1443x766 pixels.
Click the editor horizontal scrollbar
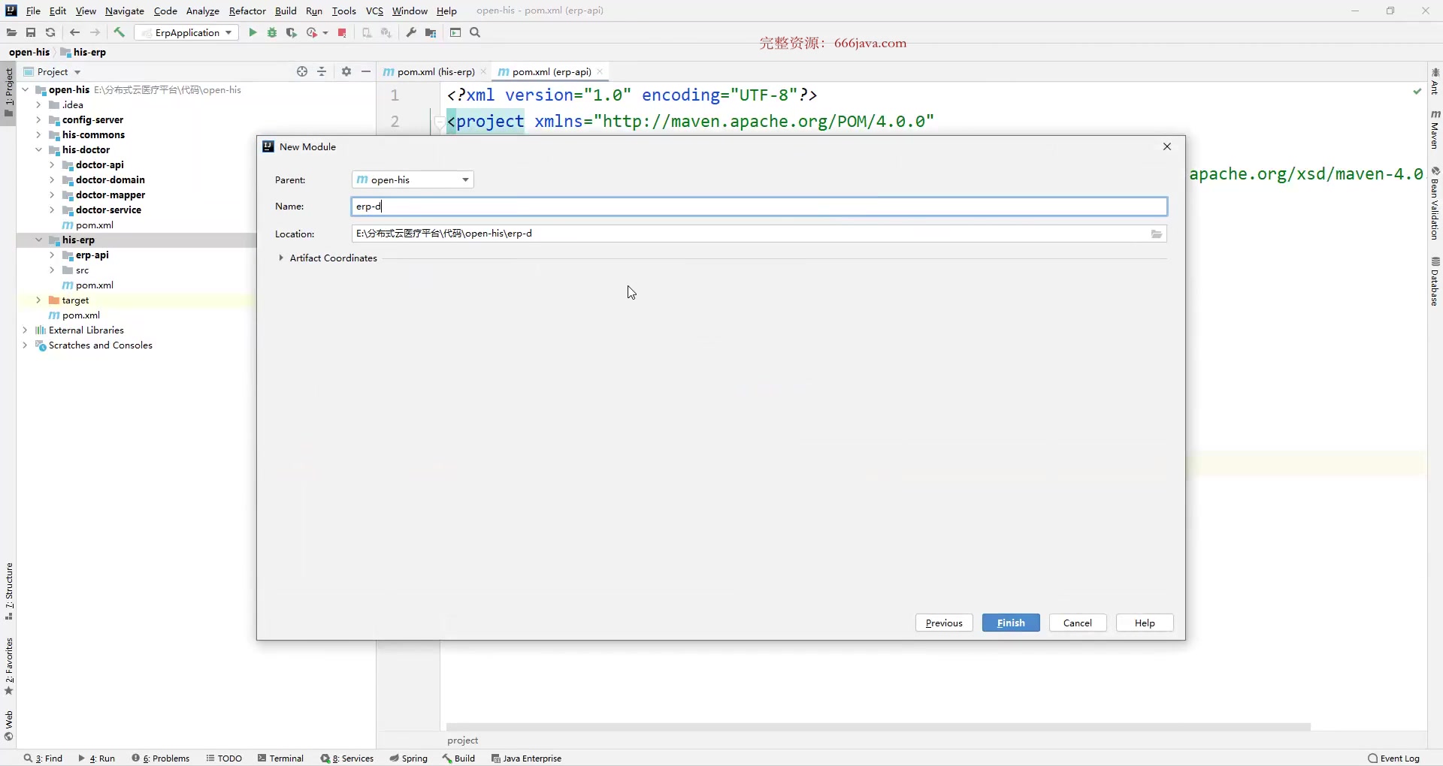tap(878, 727)
